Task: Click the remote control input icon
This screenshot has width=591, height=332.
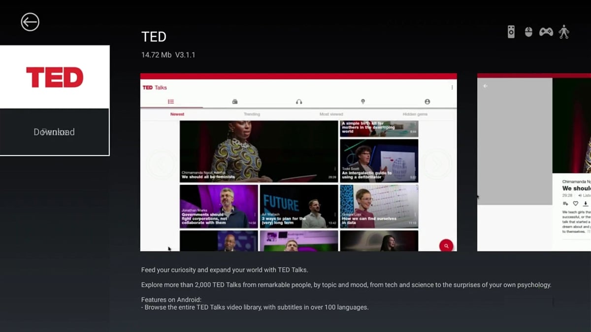Action: tap(510, 31)
